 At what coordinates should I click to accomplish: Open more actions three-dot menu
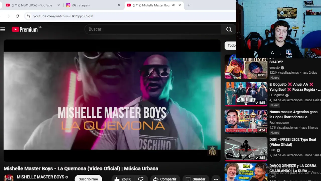(216, 179)
